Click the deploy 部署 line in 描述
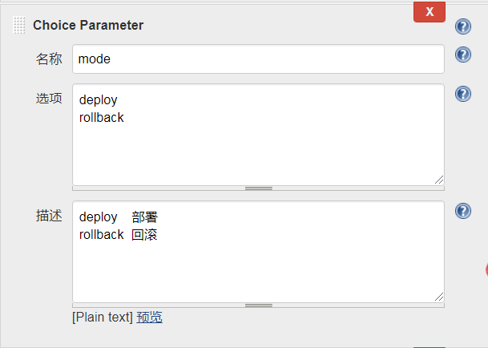Viewport: 488px width, 348px height. (119, 217)
